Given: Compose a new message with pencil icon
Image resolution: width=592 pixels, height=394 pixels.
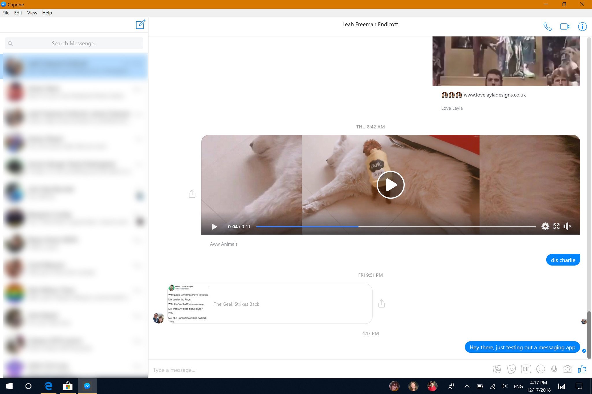Looking at the screenshot, I should coord(140,25).
